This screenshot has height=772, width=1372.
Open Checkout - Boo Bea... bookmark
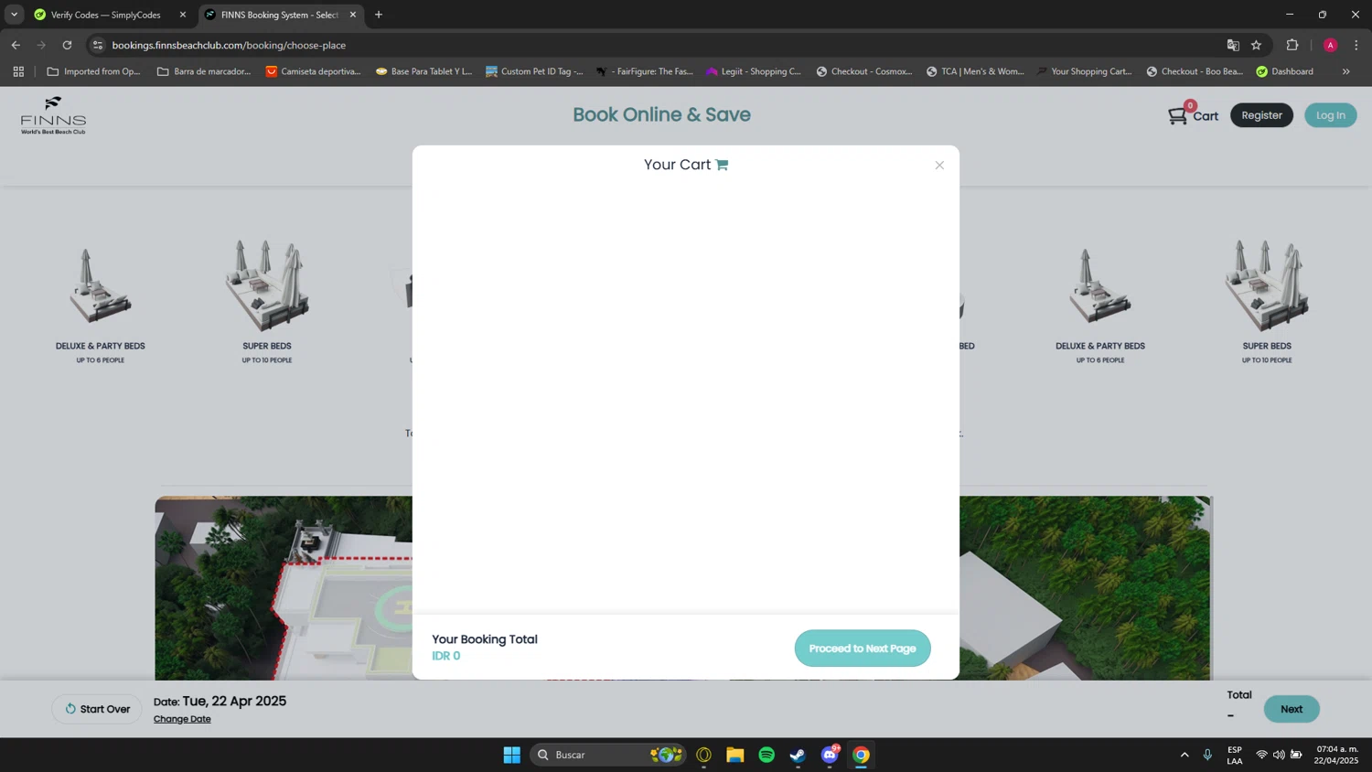coord(1195,71)
